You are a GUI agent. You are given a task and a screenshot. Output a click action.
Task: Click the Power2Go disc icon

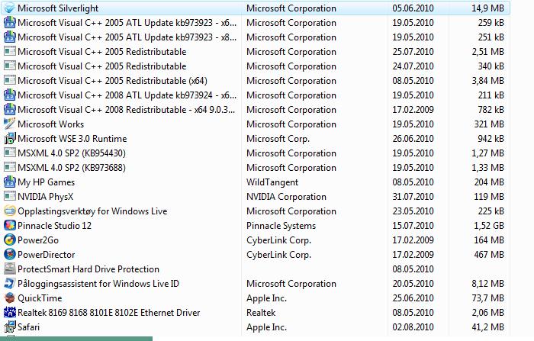10,240
